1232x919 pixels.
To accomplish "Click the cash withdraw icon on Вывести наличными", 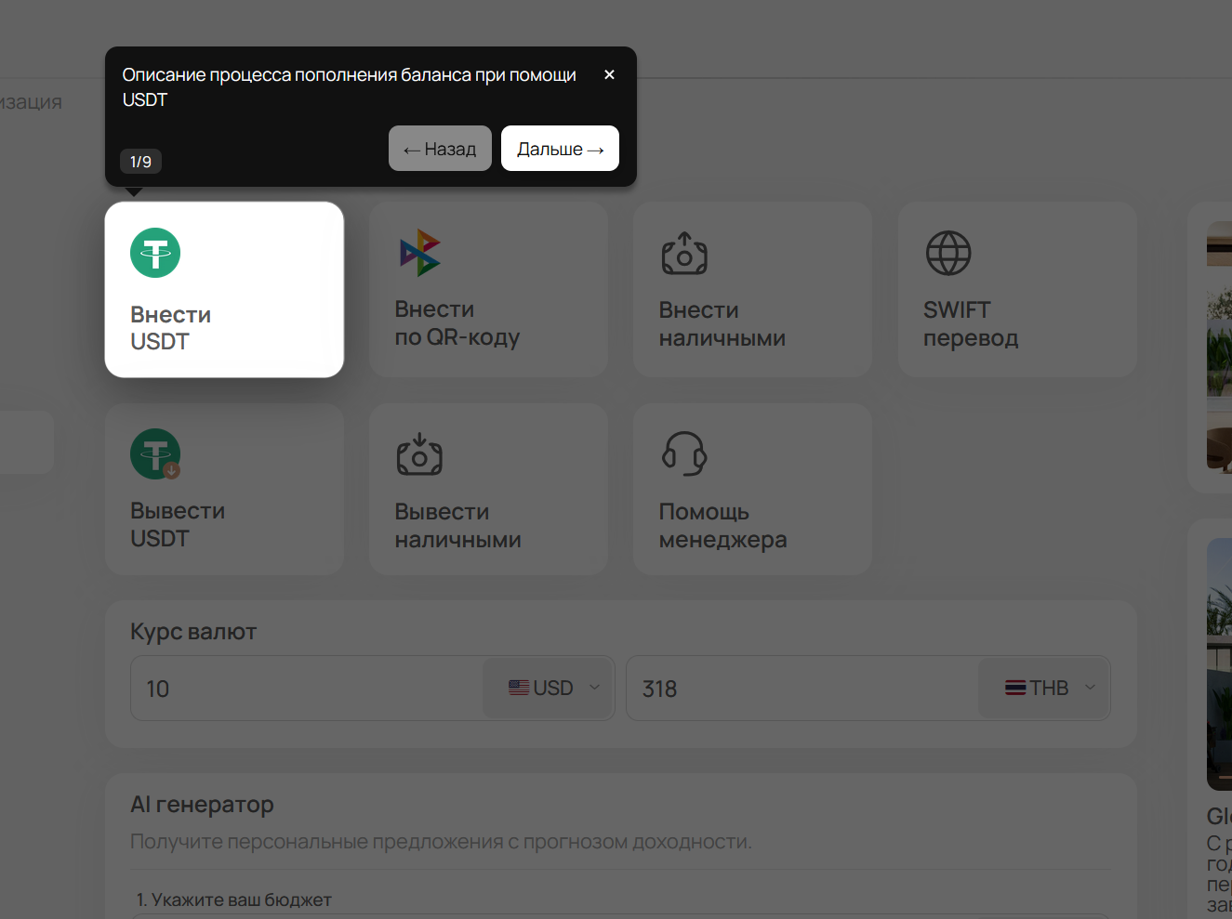I will 419,453.
